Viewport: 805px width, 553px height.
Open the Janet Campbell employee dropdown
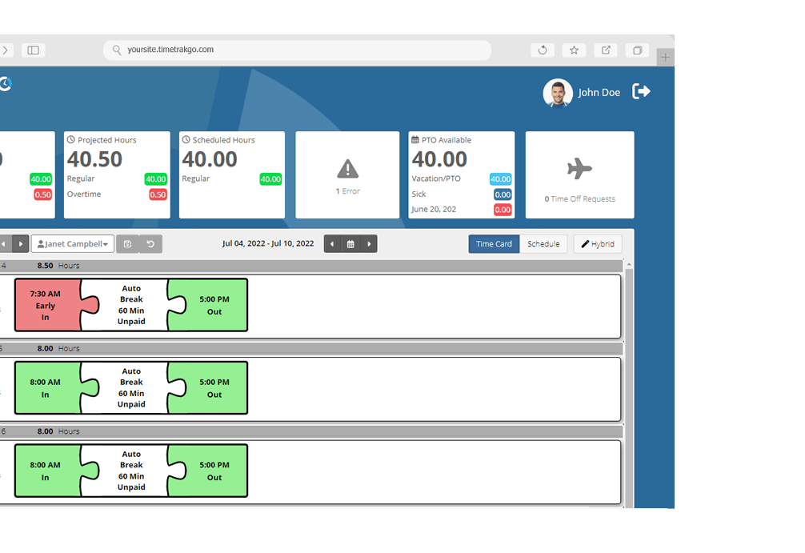(73, 244)
